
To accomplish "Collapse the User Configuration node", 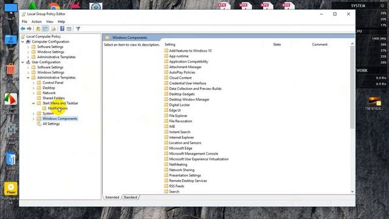I will click(x=23, y=62).
